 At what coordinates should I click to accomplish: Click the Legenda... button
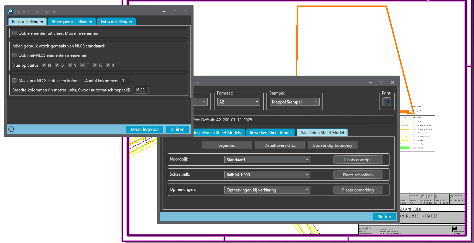pyautogui.click(x=227, y=145)
